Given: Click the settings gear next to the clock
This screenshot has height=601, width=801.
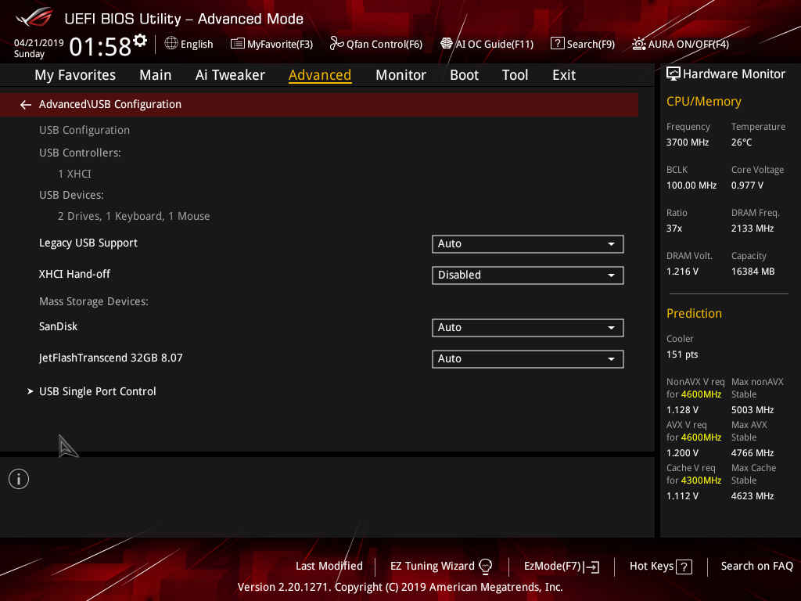Looking at the screenshot, I should [140, 40].
